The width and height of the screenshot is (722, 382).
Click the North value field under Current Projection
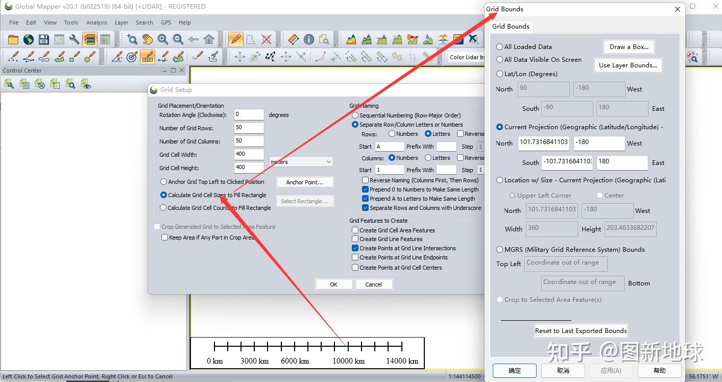[x=543, y=142]
